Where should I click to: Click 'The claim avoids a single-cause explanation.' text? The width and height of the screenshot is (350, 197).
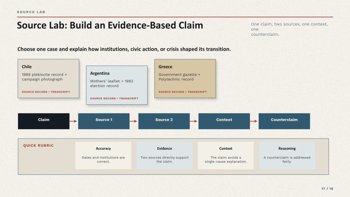(226, 160)
